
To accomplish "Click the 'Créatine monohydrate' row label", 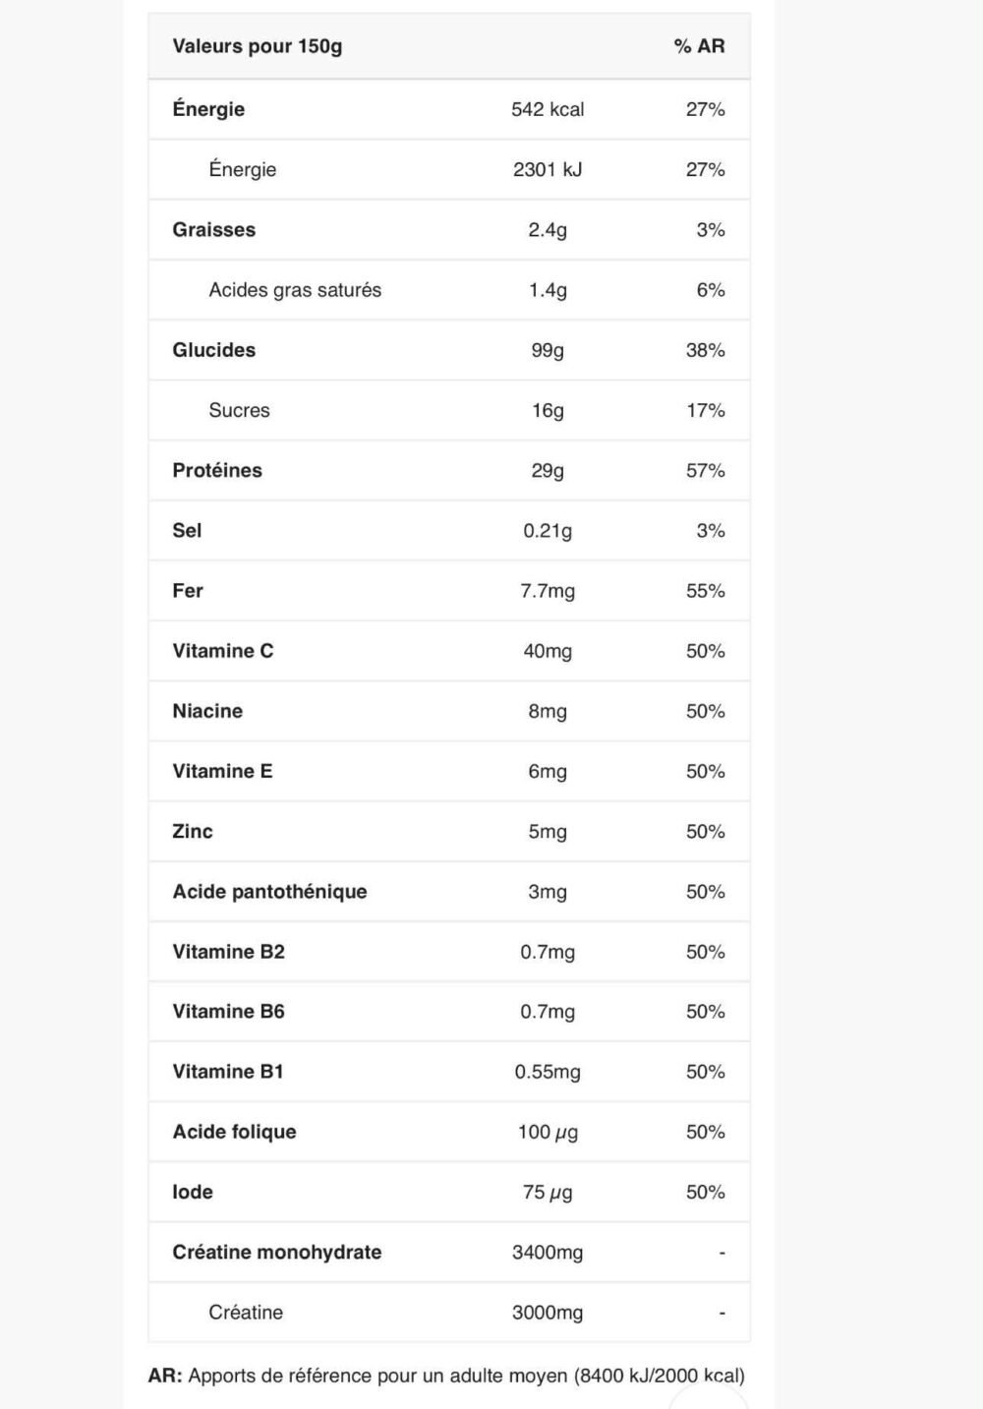I will [x=277, y=1252].
